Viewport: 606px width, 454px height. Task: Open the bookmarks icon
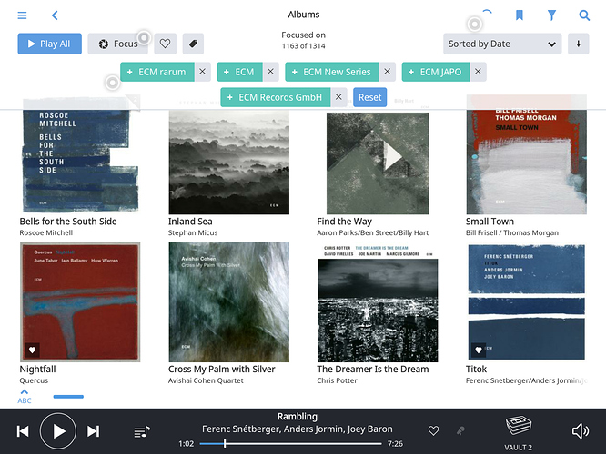(x=519, y=15)
